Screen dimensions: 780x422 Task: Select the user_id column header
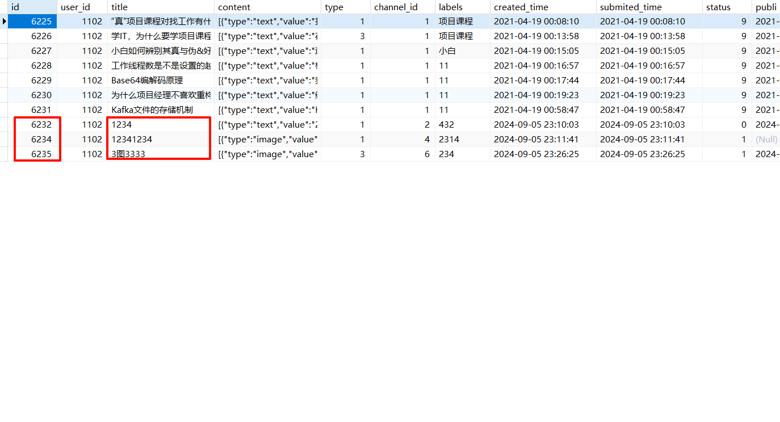[x=82, y=7]
